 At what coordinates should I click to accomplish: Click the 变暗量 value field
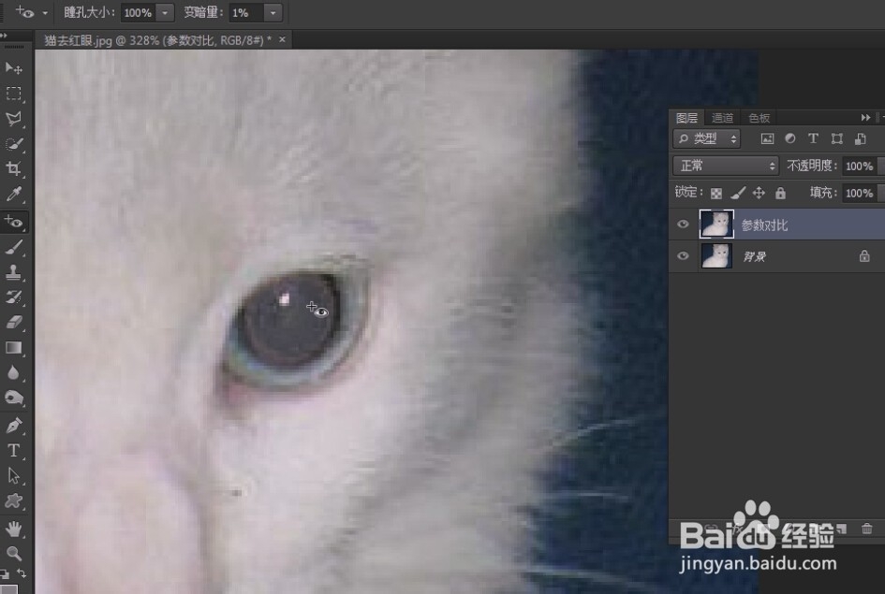pyautogui.click(x=246, y=12)
